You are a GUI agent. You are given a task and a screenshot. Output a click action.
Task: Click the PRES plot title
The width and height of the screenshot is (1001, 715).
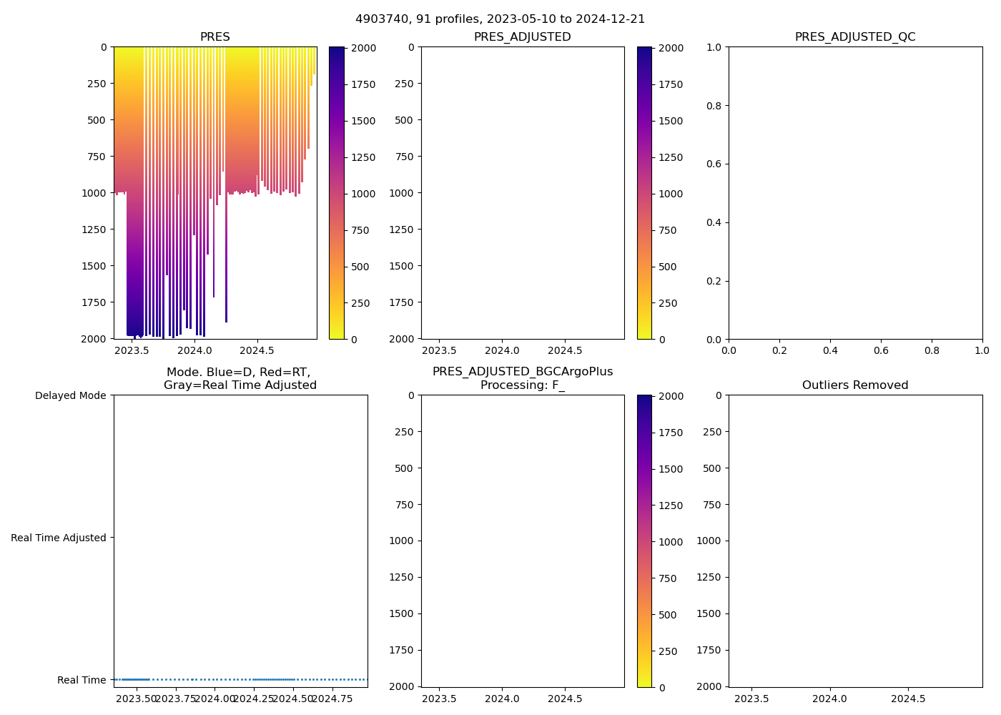[x=214, y=37]
